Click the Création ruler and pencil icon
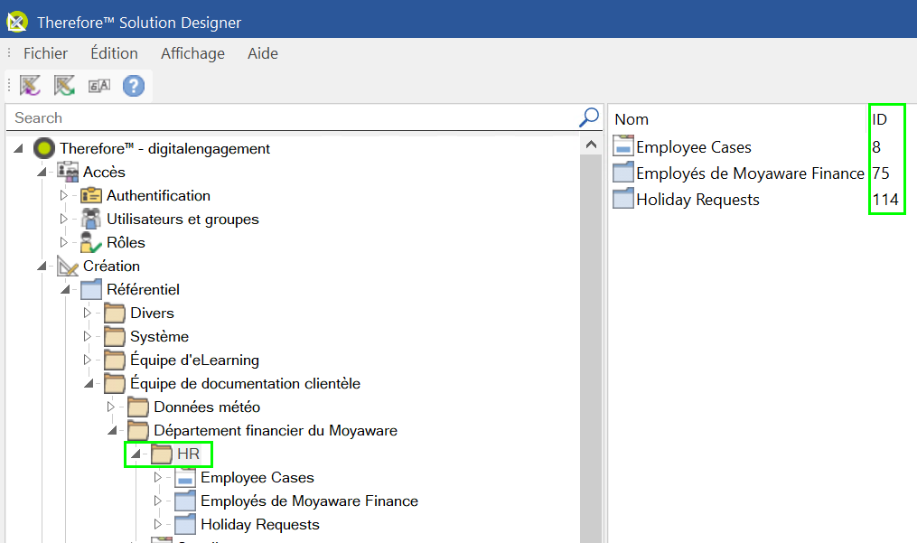The image size is (917, 543). (68, 267)
